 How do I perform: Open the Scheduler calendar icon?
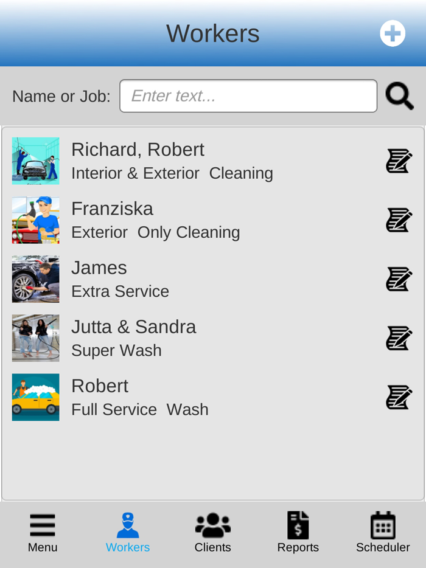click(x=383, y=525)
